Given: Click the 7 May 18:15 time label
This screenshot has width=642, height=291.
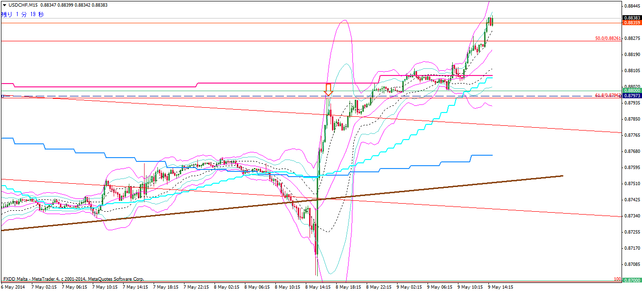Looking at the screenshot, I should (x=166, y=287).
